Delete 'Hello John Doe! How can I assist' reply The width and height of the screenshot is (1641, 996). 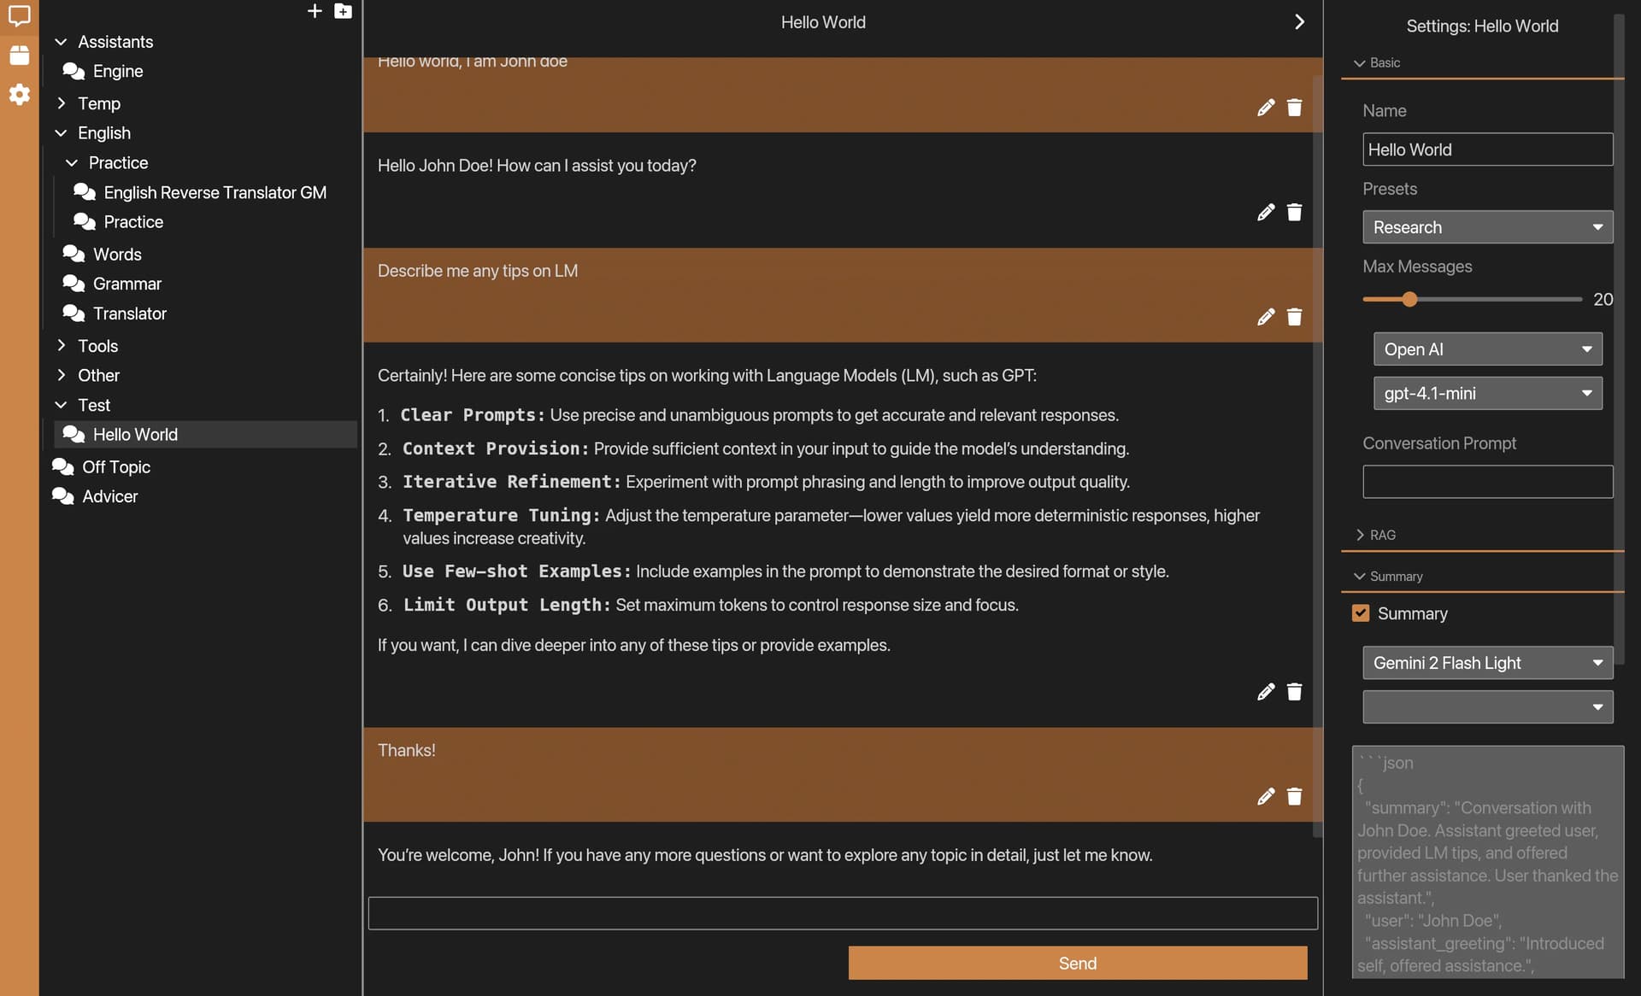pyautogui.click(x=1294, y=212)
